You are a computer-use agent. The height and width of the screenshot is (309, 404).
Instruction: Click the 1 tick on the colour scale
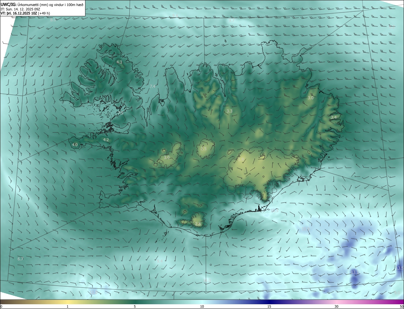pos(68,306)
